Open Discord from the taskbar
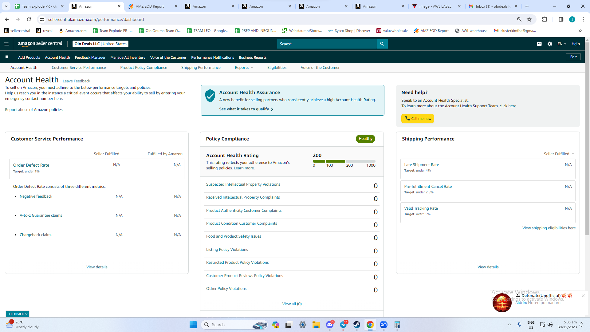This screenshot has height=332, width=590. pos(330,325)
